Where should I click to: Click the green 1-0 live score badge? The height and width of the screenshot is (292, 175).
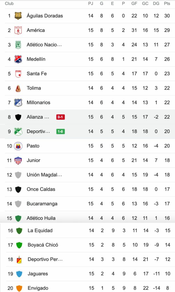tap(60, 131)
